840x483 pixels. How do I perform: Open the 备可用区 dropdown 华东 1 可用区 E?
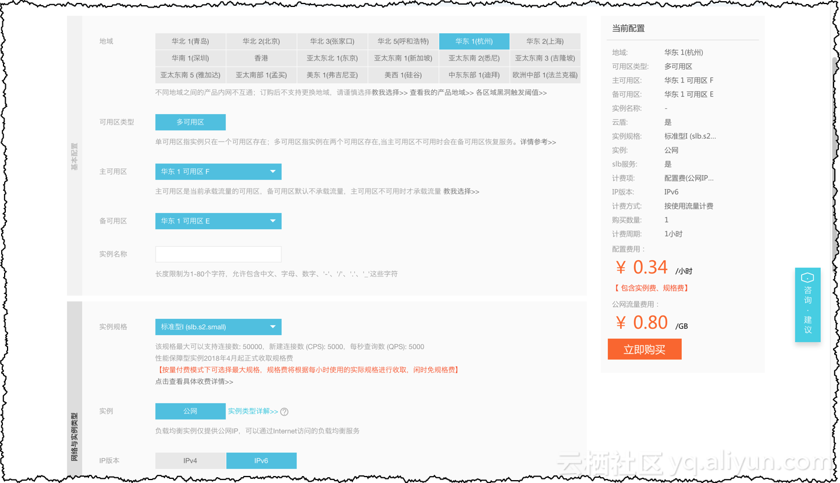[x=218, y=221]
